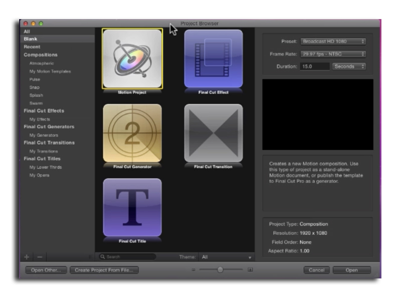Open the Pulse subcategory
401x298 pixels.
(x=35, y=79)
